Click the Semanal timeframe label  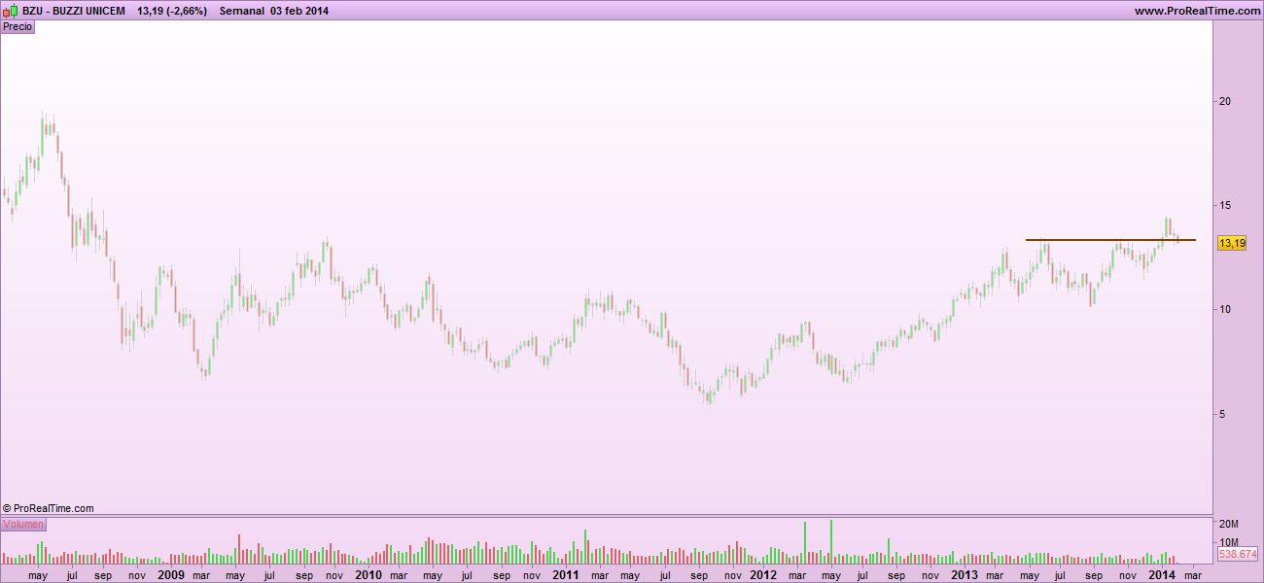pos(241,10)
